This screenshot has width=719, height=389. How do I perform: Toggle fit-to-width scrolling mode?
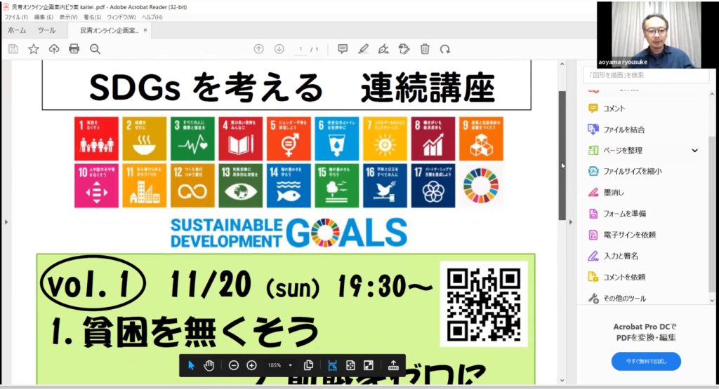tap(333, 365)
